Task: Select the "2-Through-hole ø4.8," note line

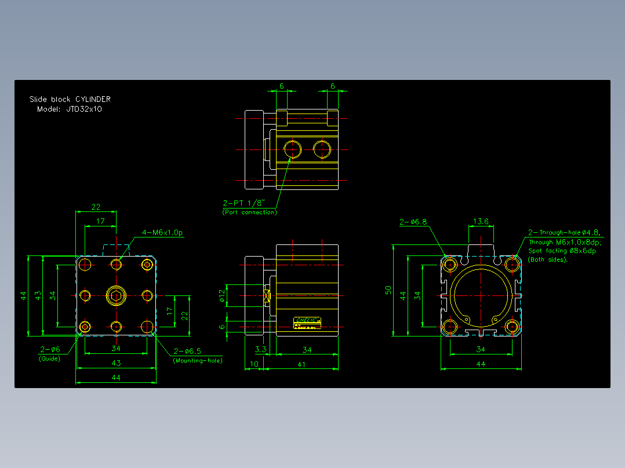Action: [564, 232]
